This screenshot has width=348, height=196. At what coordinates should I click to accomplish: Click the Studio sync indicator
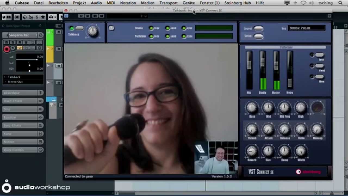click(x=184, y=28)
